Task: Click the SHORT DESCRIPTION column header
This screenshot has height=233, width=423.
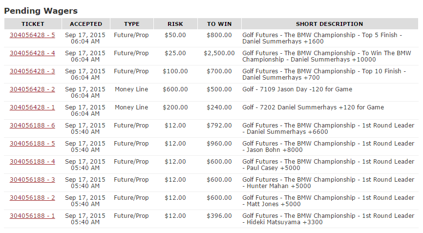Action: (x=329, y=24)
